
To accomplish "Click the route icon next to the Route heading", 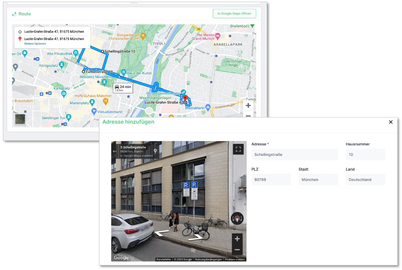I will [x=15, y=13].
